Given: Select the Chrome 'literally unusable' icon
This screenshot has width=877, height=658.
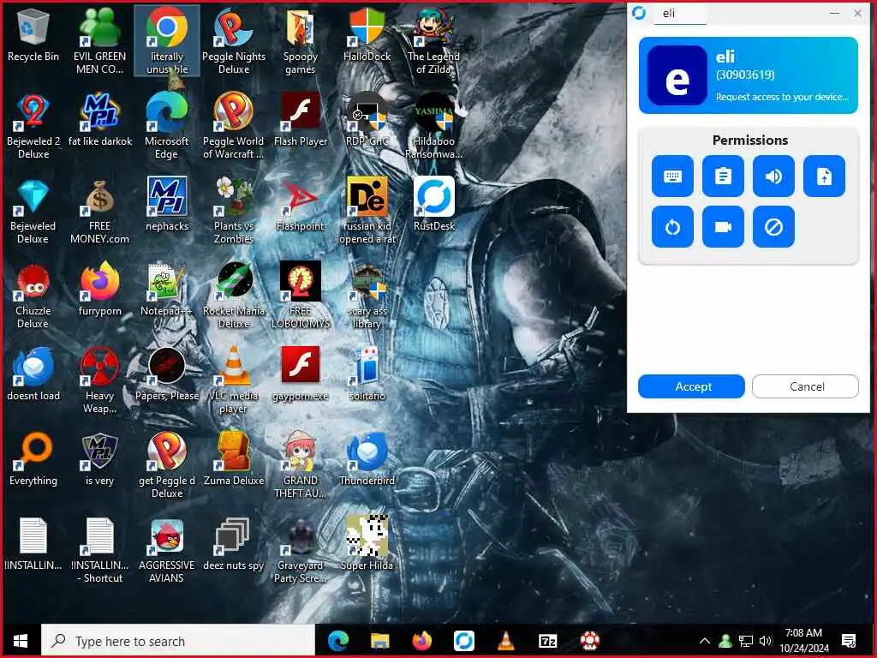Looking at the screenshot, I should tap(167, 42).
